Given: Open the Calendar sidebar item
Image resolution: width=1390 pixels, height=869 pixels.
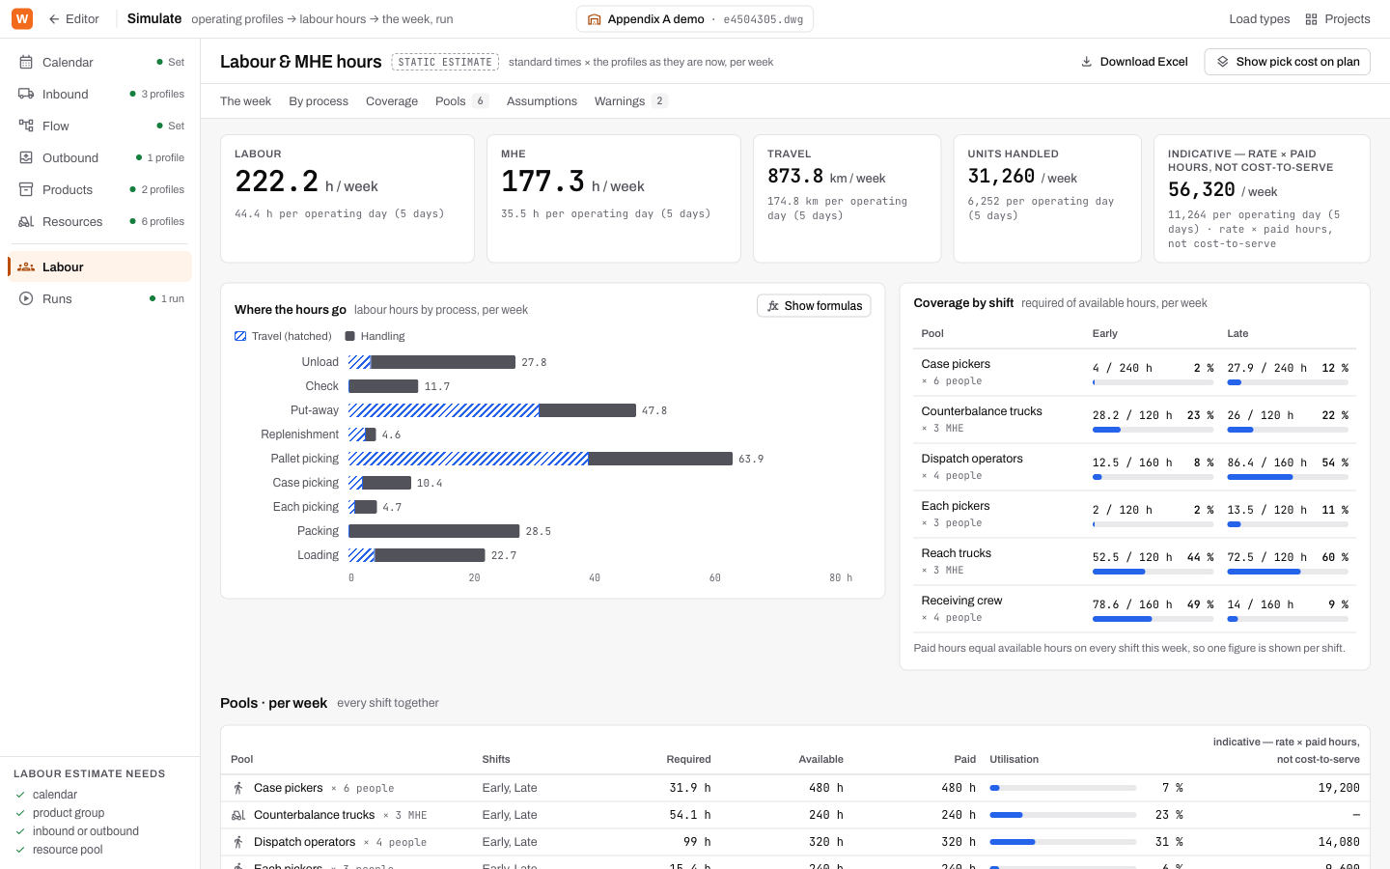Looking at the screenshot, I should (100, 62).
